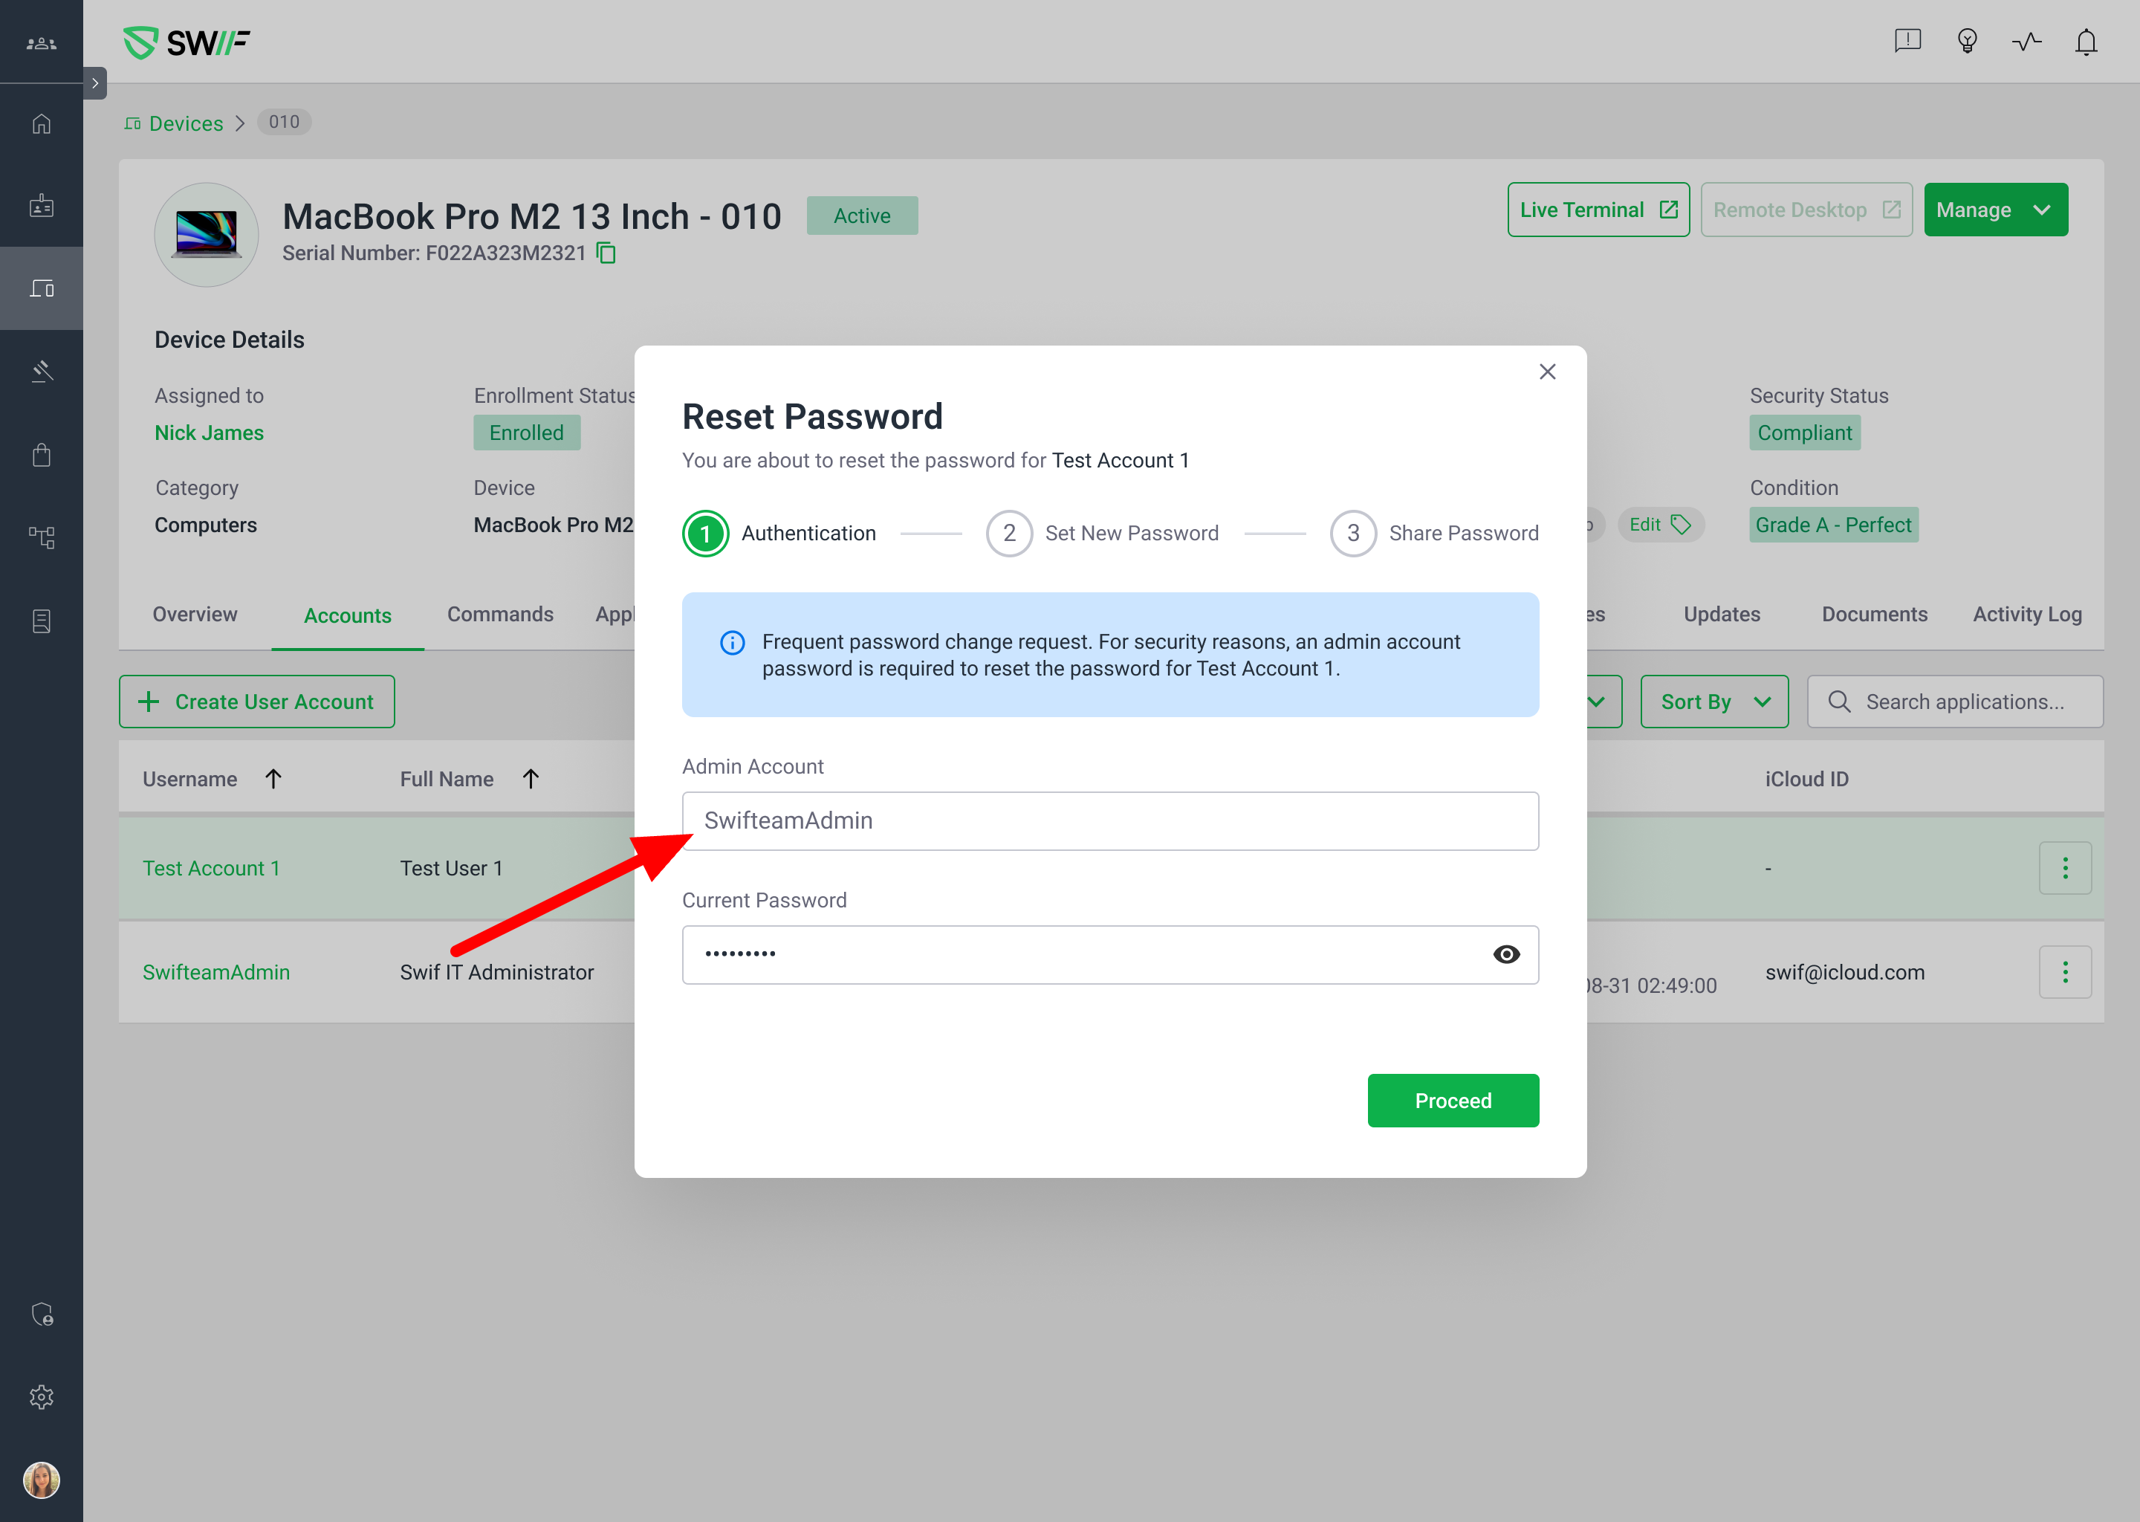Switch to the Commands tab
Screen dimensions: 2140x1522
click(499, 615)
